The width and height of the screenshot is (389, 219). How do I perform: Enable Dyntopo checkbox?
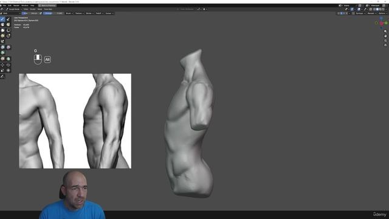pyautogui.click(x=353, y=13)
